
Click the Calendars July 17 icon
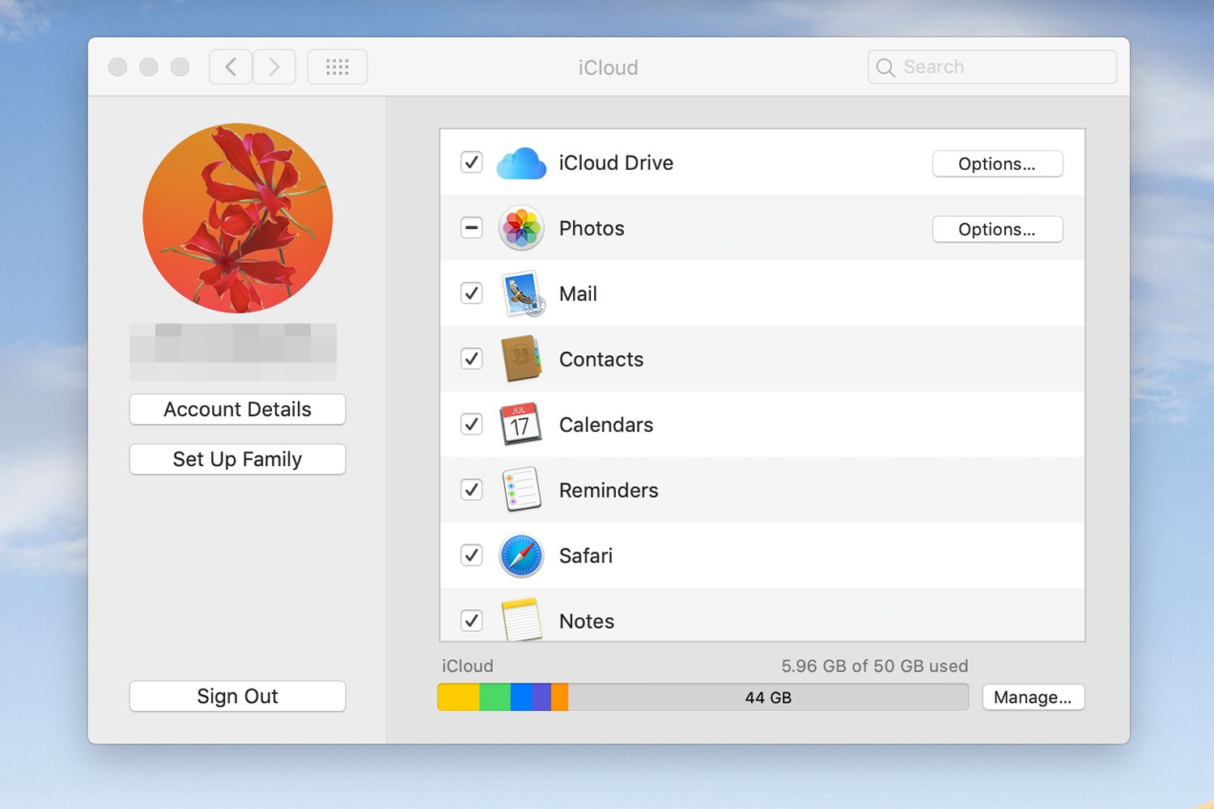(x=521, y=424)
